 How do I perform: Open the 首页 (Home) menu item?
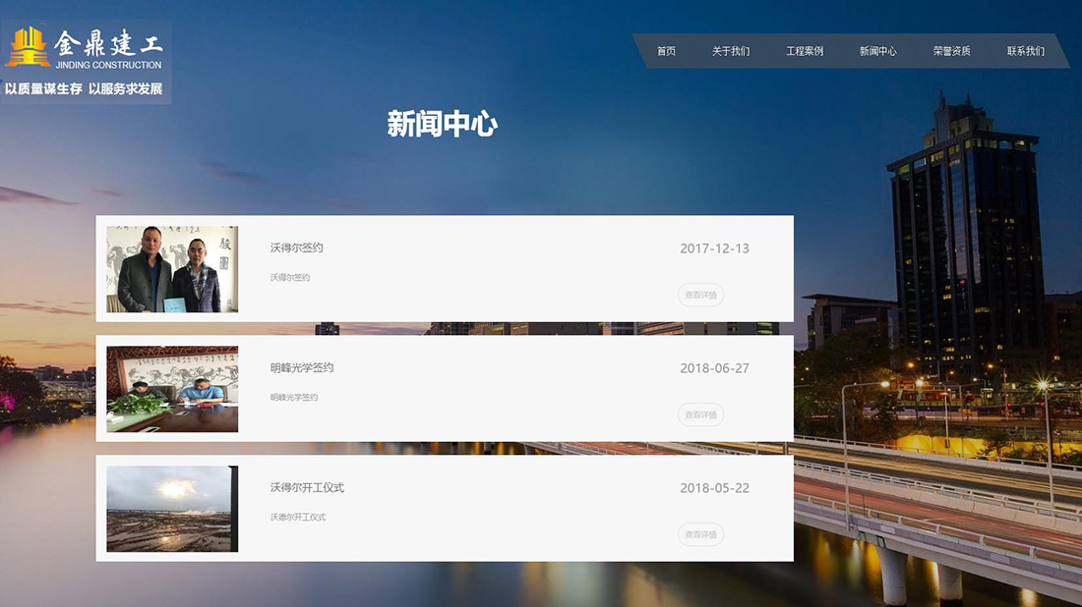pyautogui.click(x=667, y=50)
